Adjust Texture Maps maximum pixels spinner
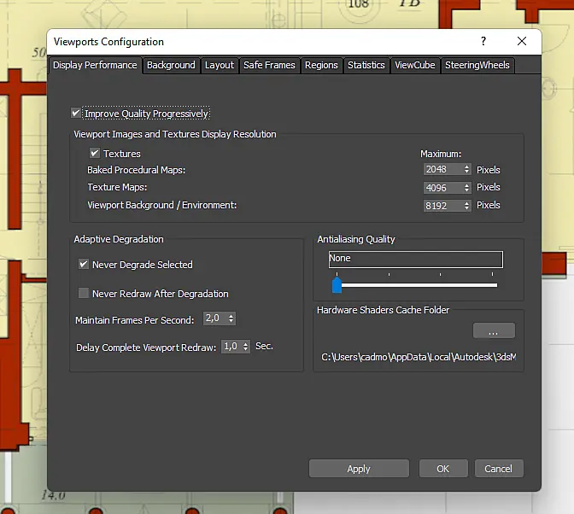 pyautogui.click(x=466, y=188)
